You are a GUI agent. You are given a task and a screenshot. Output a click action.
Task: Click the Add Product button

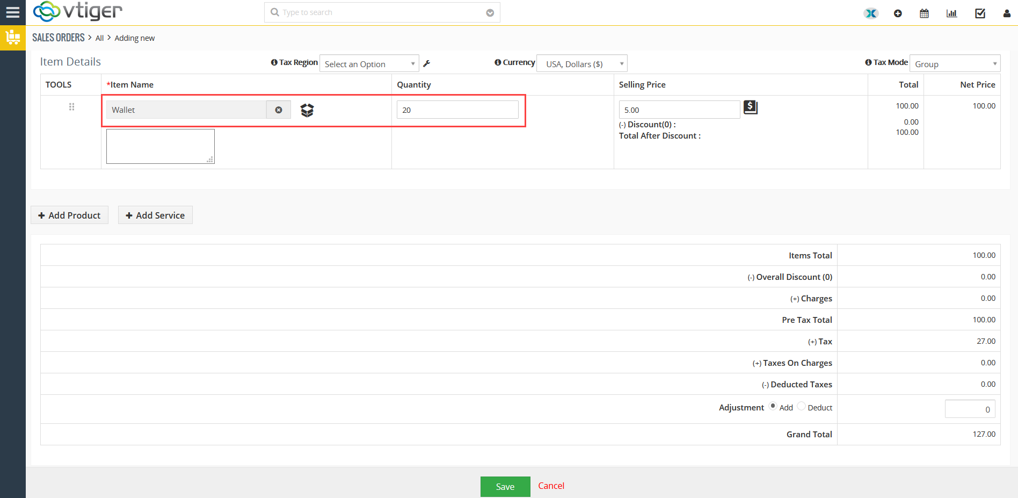[x=69, y=215]
